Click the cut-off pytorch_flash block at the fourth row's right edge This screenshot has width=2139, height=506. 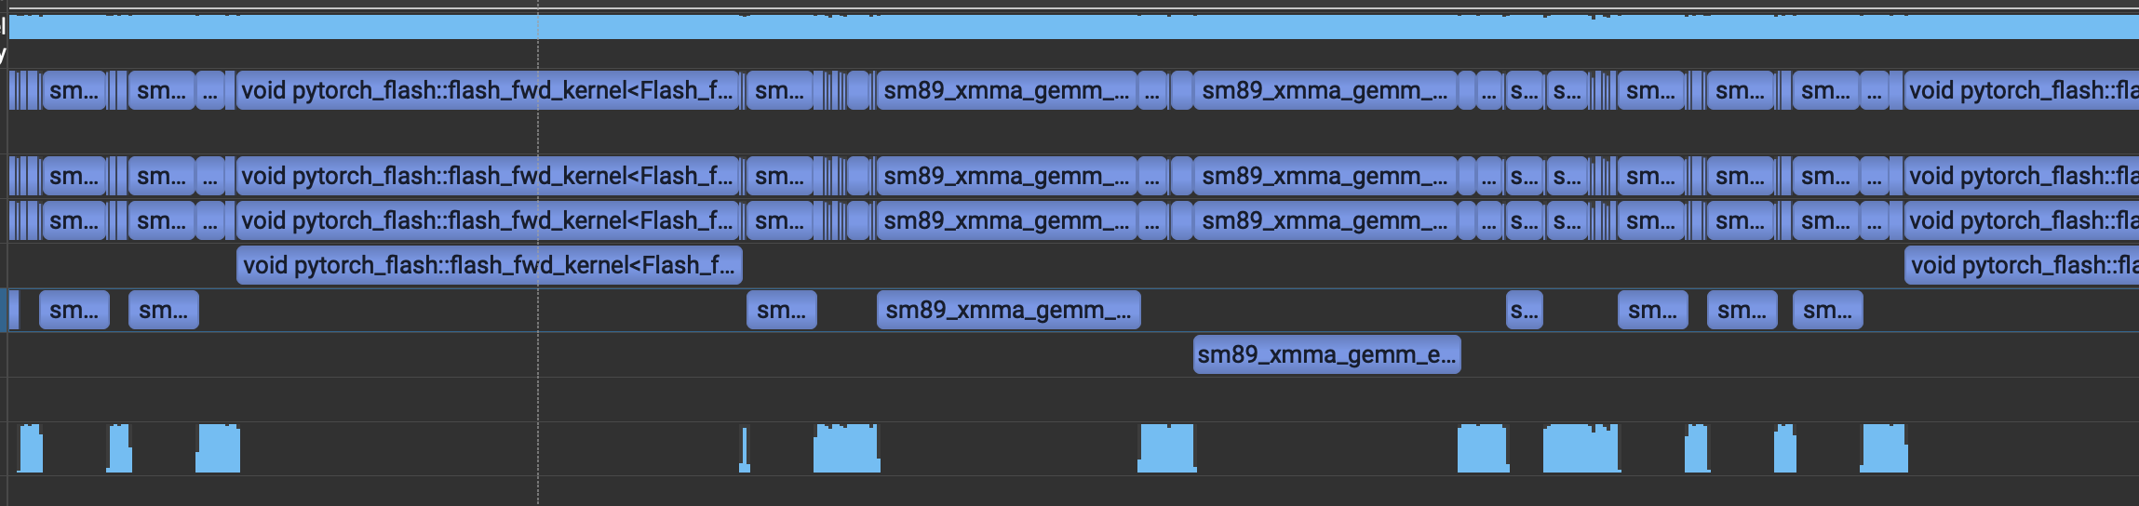[x=2022, y=265]
